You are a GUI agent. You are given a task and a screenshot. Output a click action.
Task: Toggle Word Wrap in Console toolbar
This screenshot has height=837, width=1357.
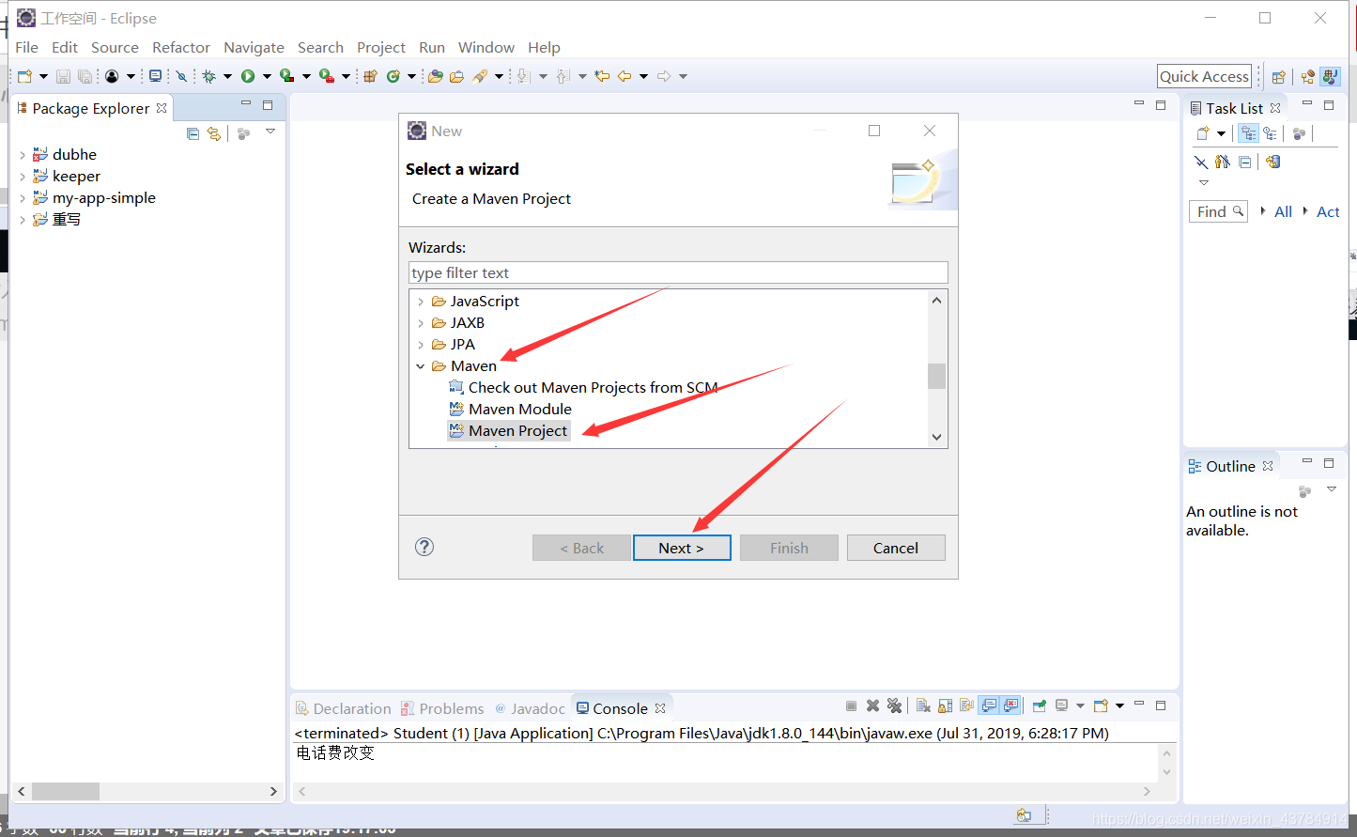pos(966,705)
